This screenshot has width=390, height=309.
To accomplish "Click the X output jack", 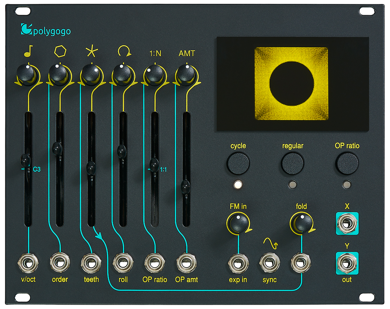I will [347, 223].
